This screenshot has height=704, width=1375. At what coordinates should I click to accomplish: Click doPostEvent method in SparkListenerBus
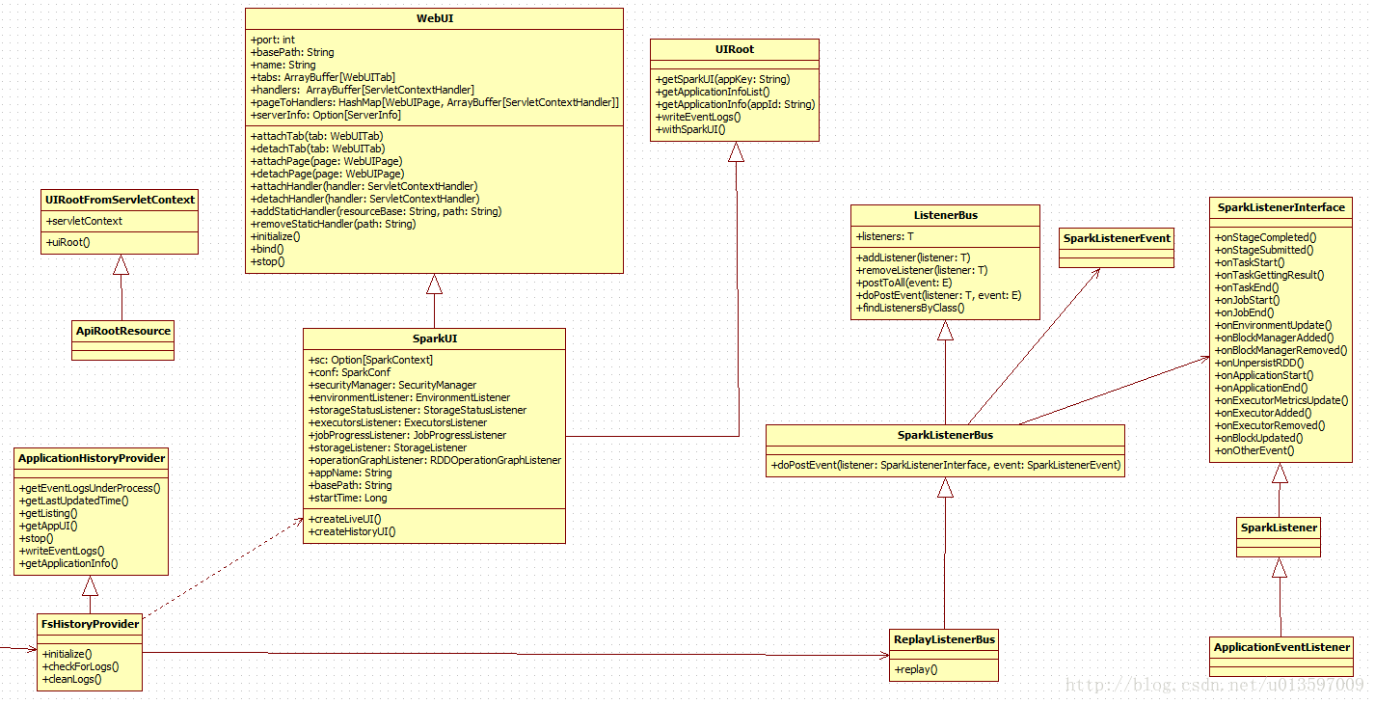click(x=945, y=465)
